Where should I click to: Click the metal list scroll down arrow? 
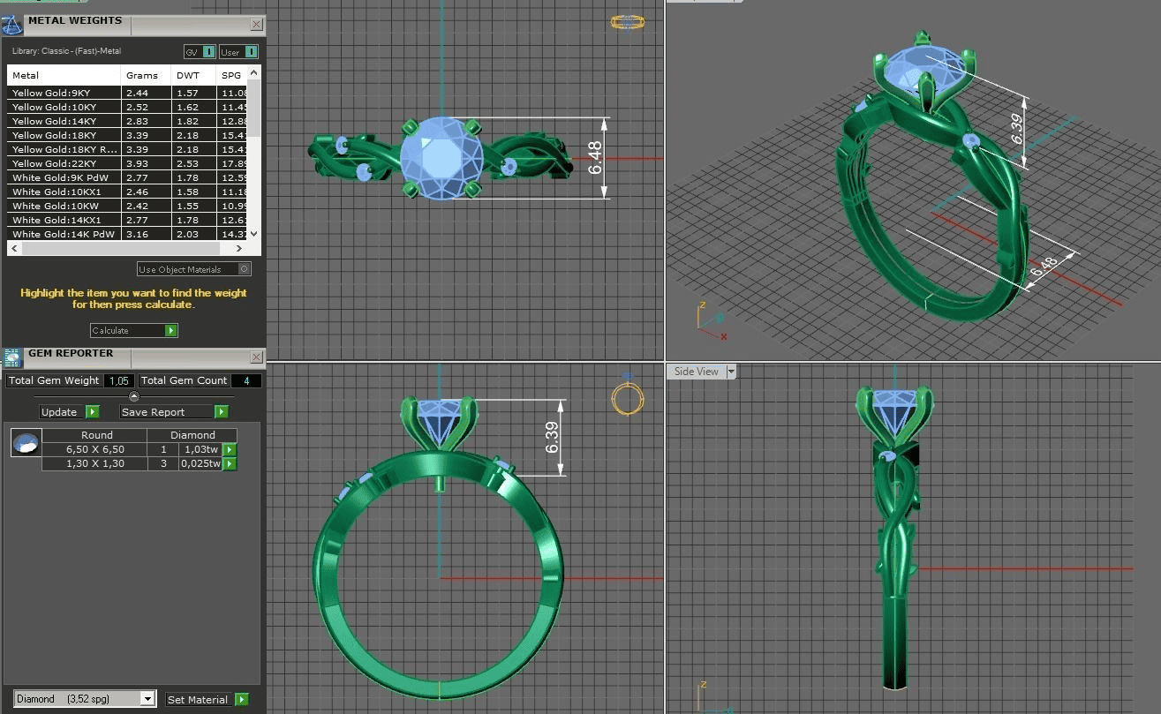pyautogui.click(x=254, y=234)
